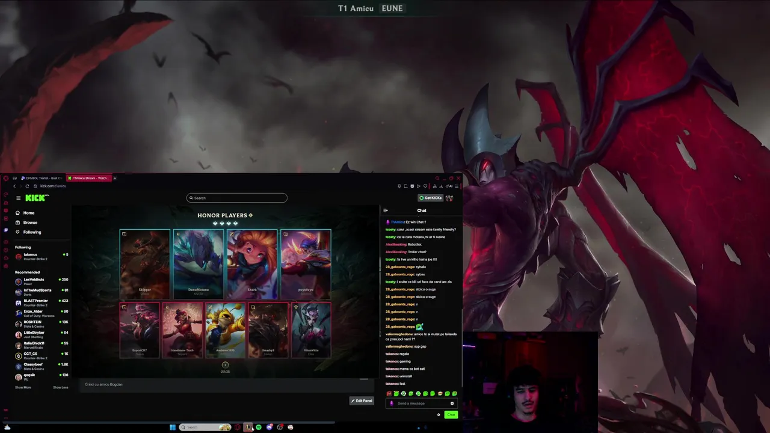Open the Enzo_Alder recommended channel
Viewport: 770px width, 433px height.
pyautogui.click(x=42, y=313)
